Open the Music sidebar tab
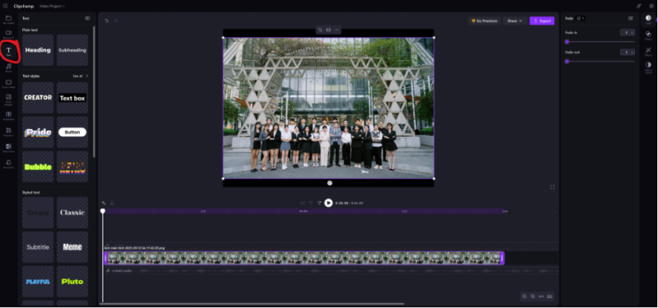 point(8,68)
